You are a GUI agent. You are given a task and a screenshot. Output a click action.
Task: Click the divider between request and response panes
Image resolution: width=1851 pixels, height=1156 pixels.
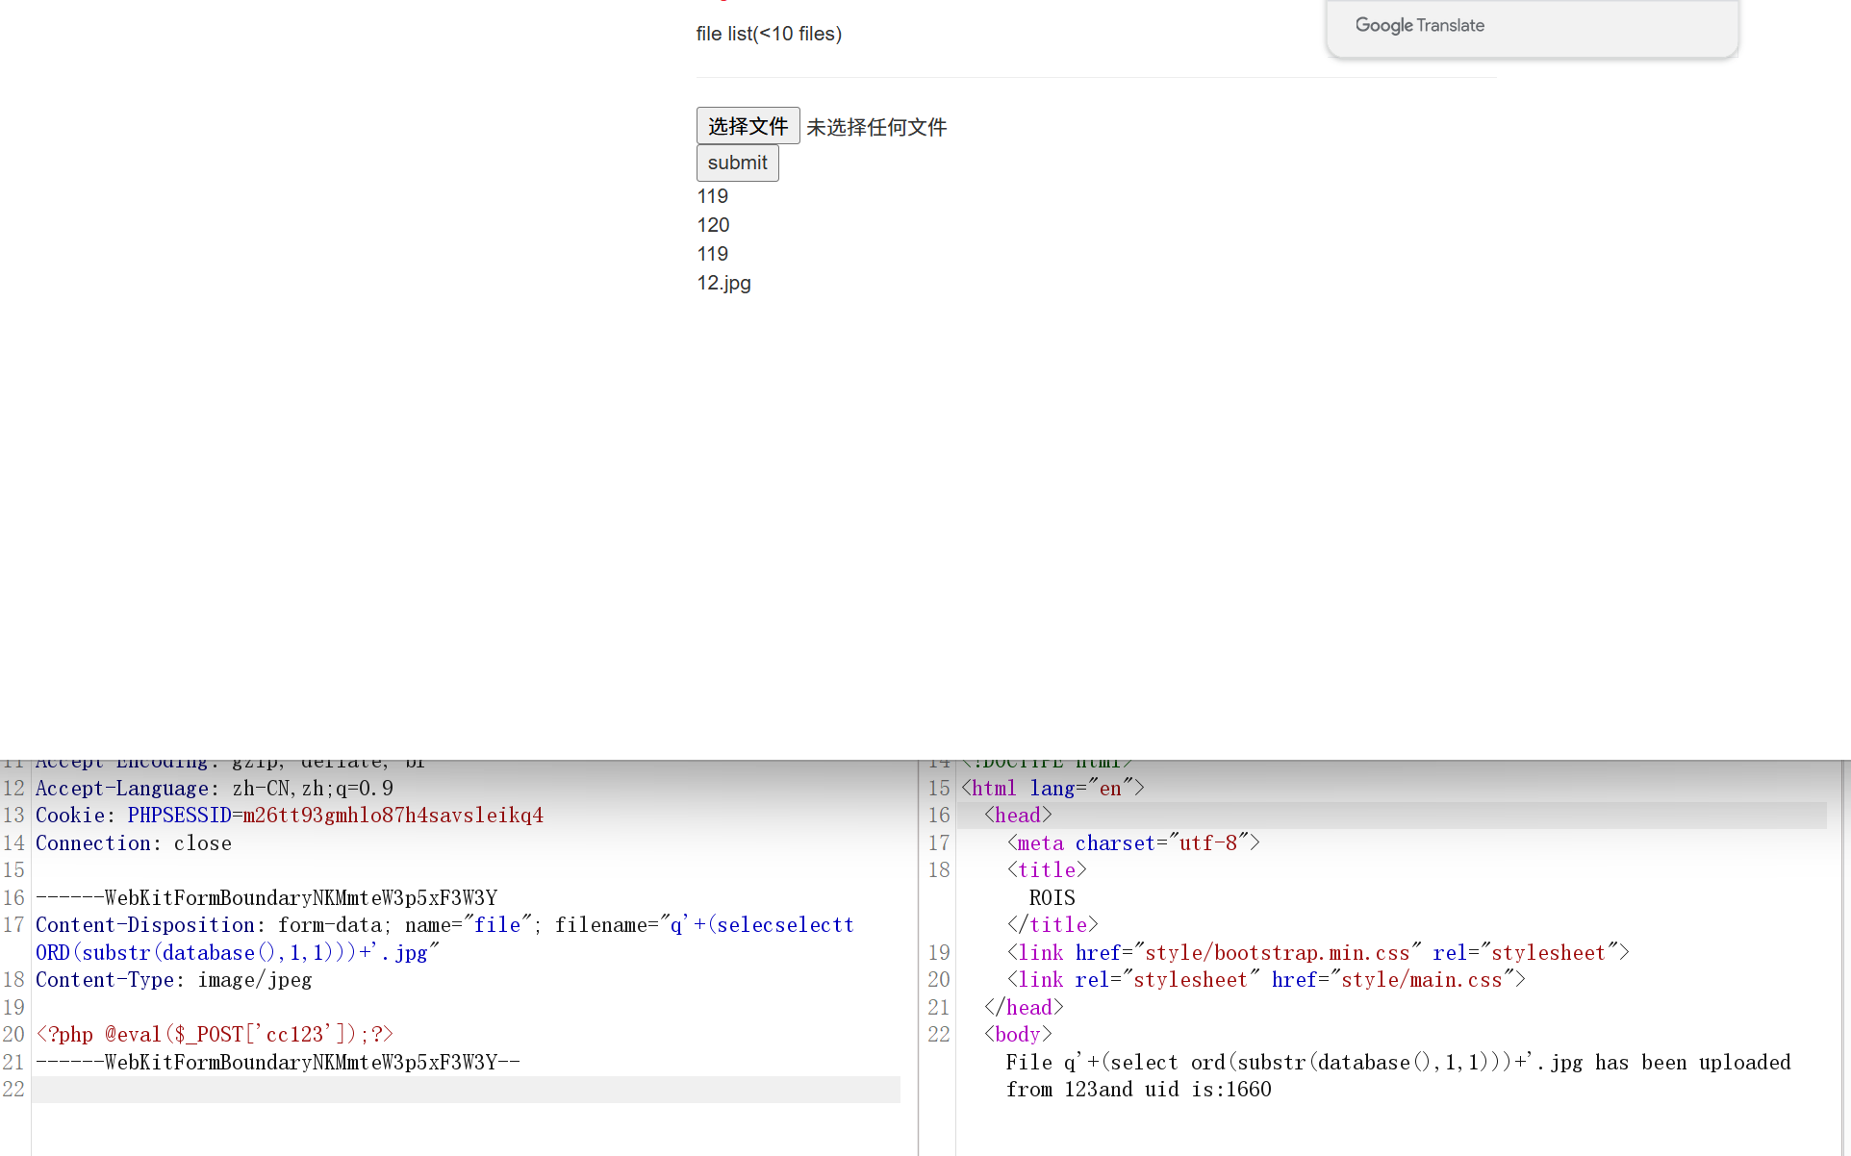(x=919, y=962)
